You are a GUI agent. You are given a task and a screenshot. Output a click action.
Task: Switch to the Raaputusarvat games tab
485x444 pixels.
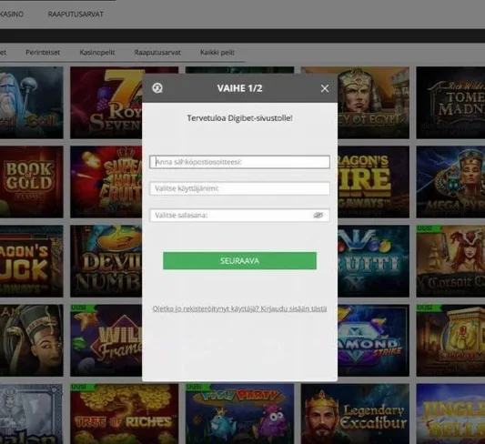coord(157,53)
